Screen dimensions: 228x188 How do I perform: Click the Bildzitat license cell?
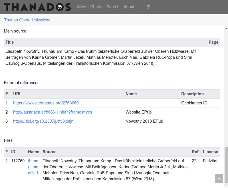point(210,161)
